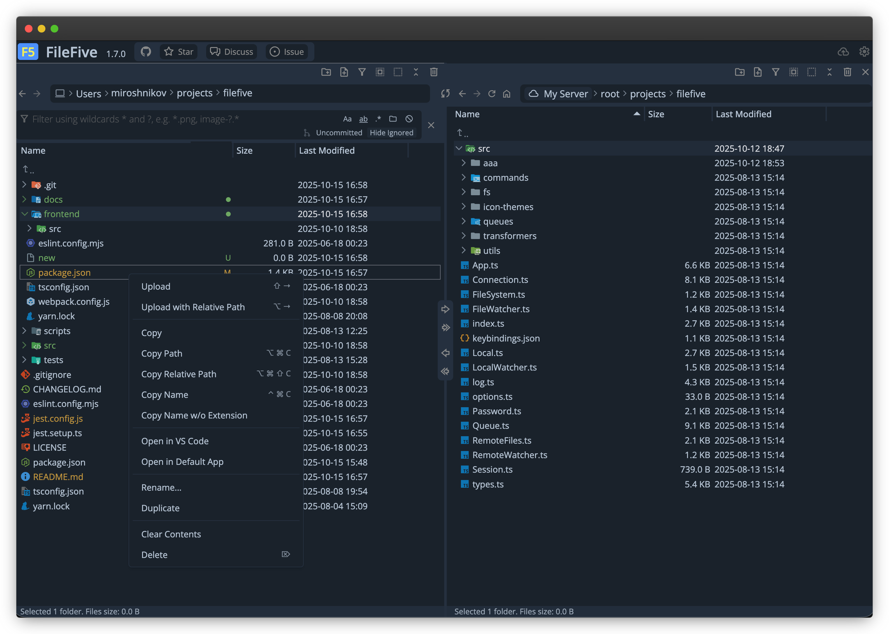Screen dimensions: 889x634
Task: Clear selection icon in left pane toolbar
Action: point(398,72)
